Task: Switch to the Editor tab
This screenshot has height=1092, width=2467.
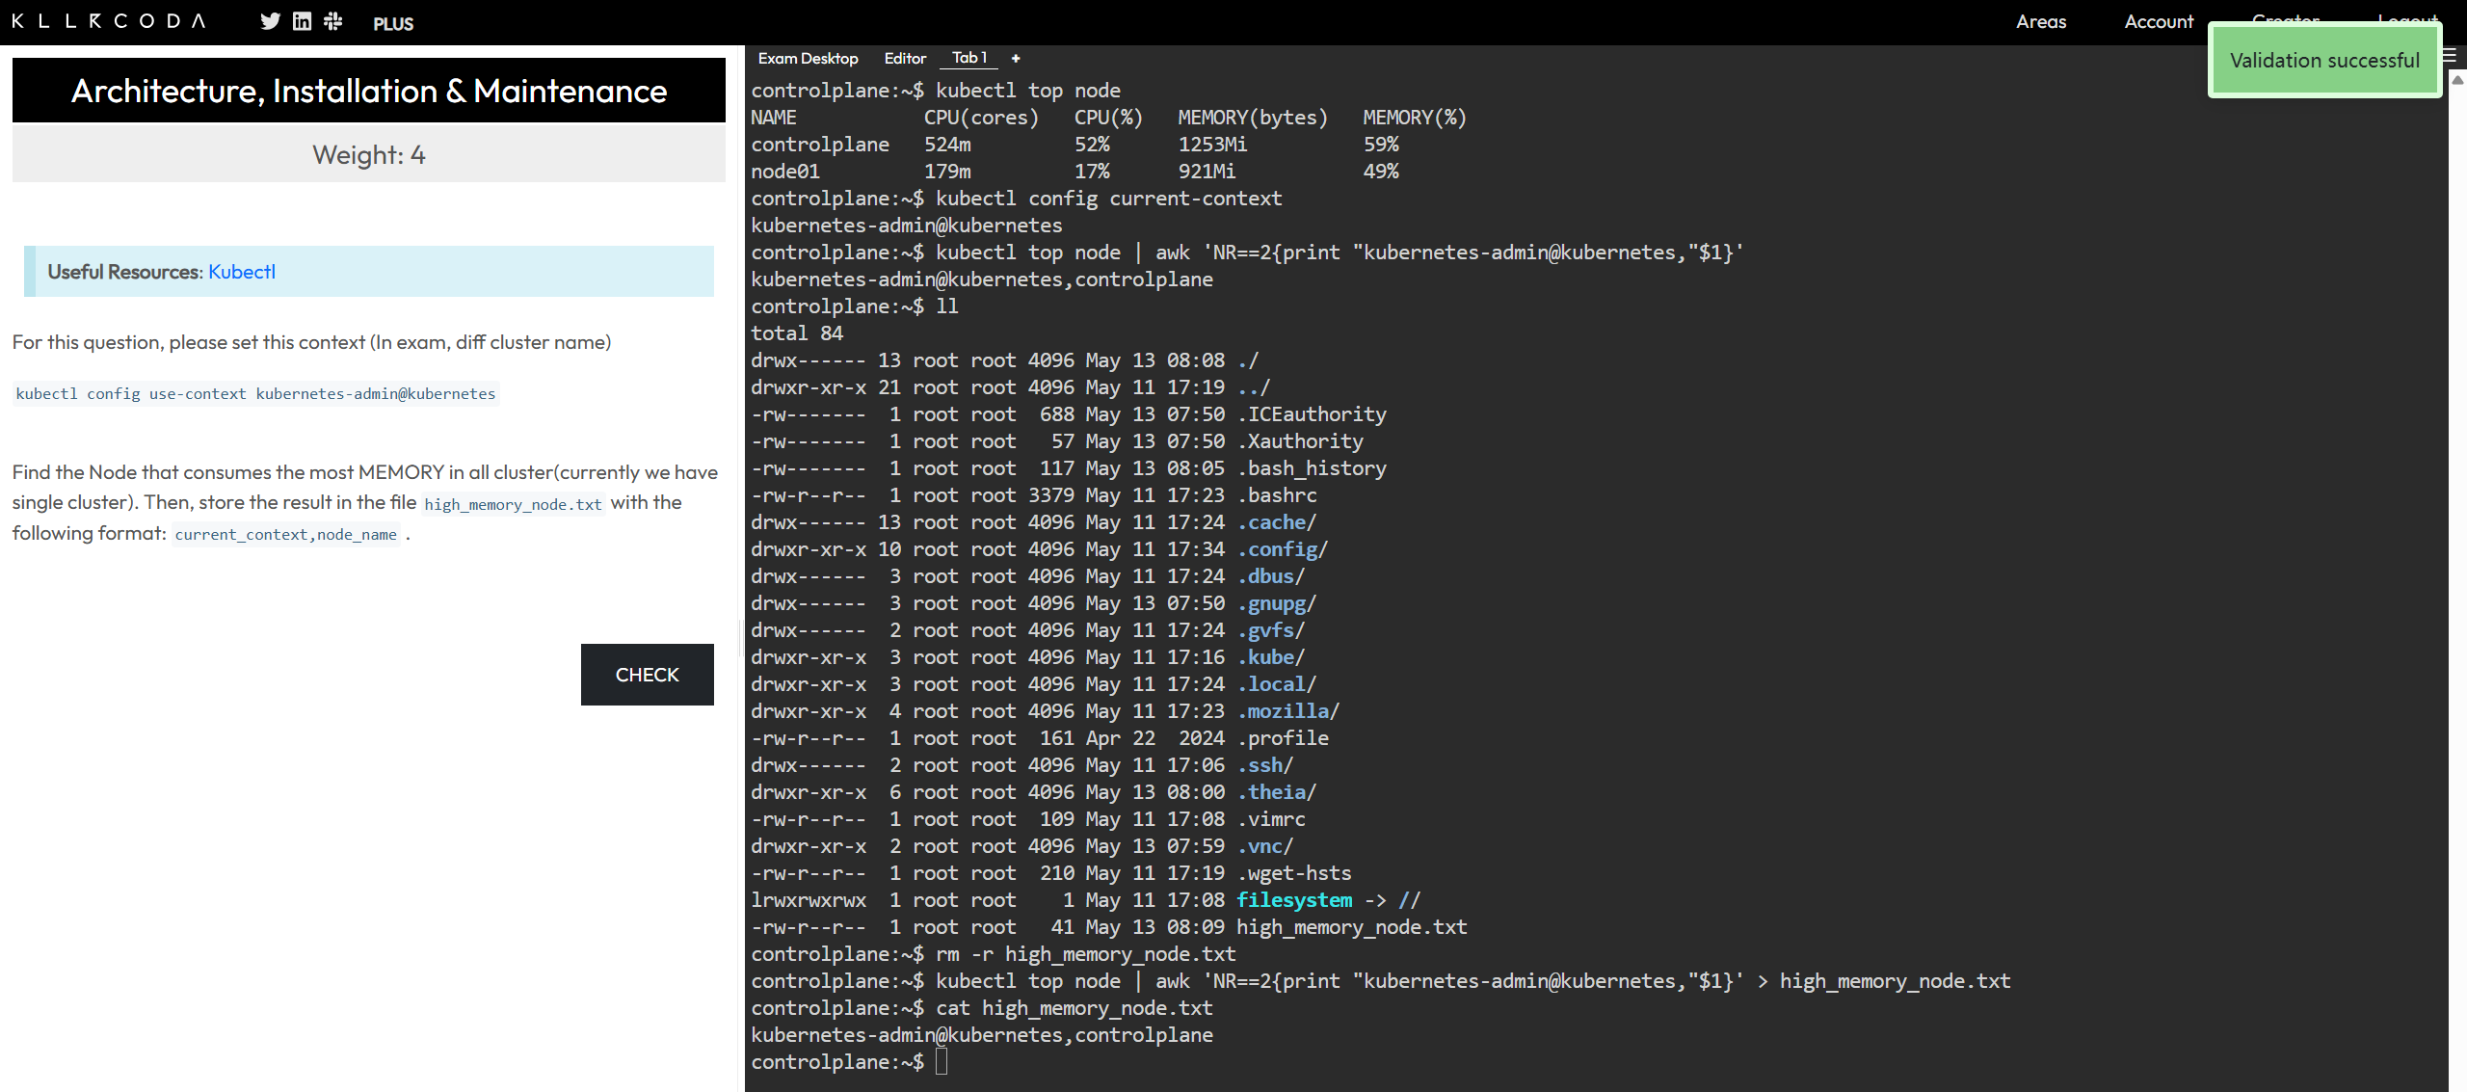Action: coord(905,58)
